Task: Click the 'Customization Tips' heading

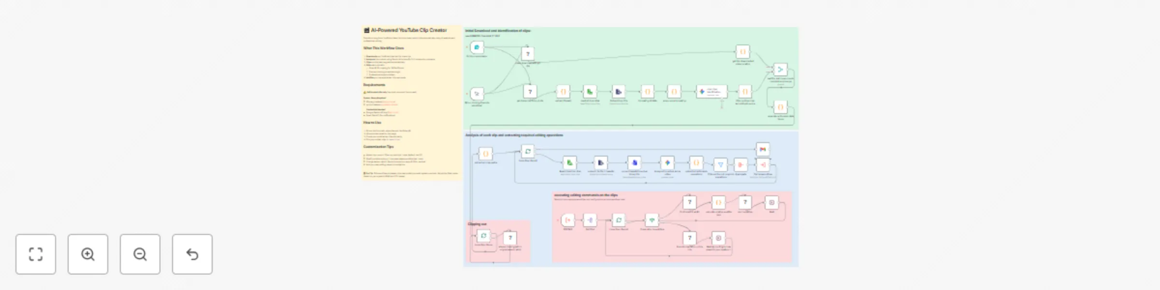Action: (x=378, y=147)
